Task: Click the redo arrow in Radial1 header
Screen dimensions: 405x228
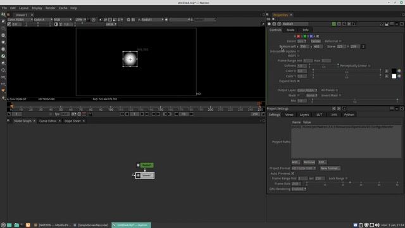Action: (349, 24)
